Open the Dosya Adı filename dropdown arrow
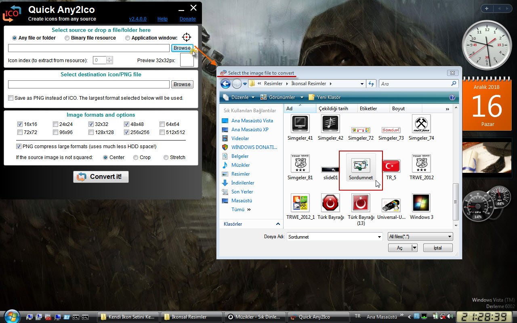This screenshot has height=323, width=517. [379, 237]
